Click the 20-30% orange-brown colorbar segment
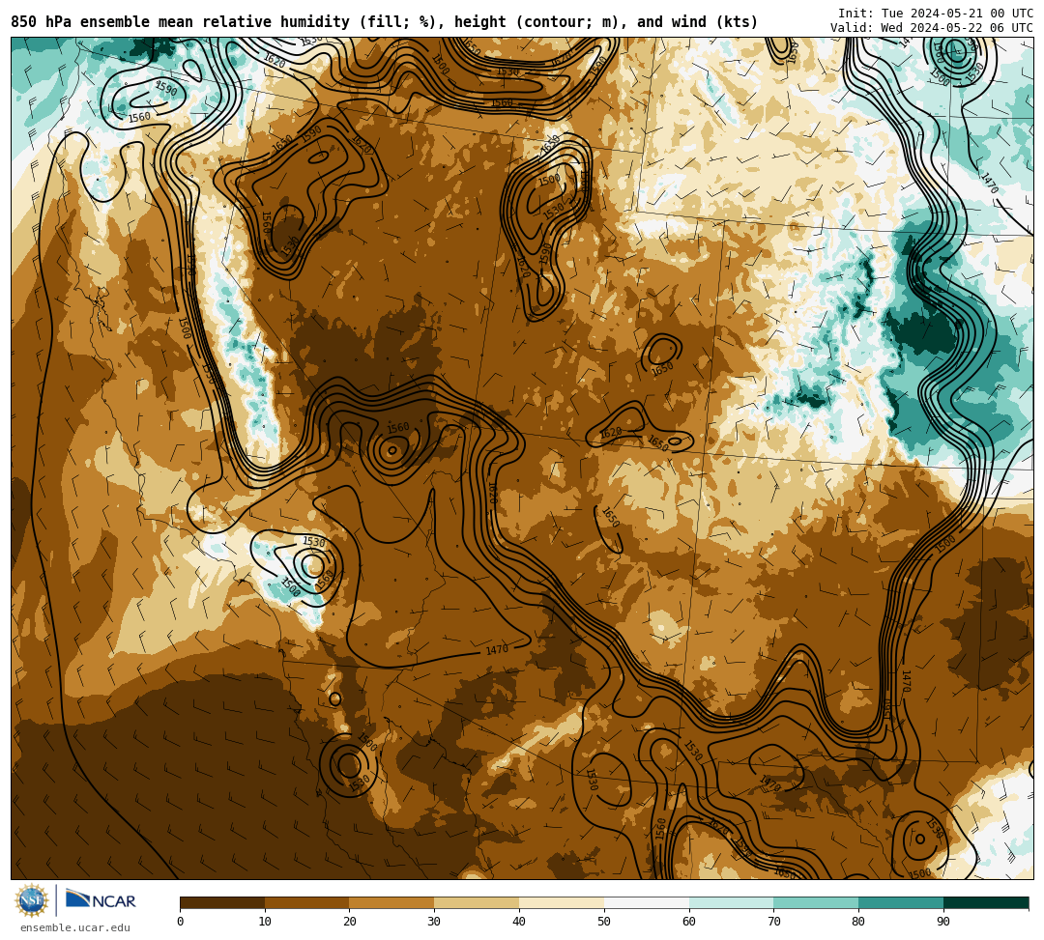Image resolution: width=1044 pixels, height=940 pixels. point(392,902)
